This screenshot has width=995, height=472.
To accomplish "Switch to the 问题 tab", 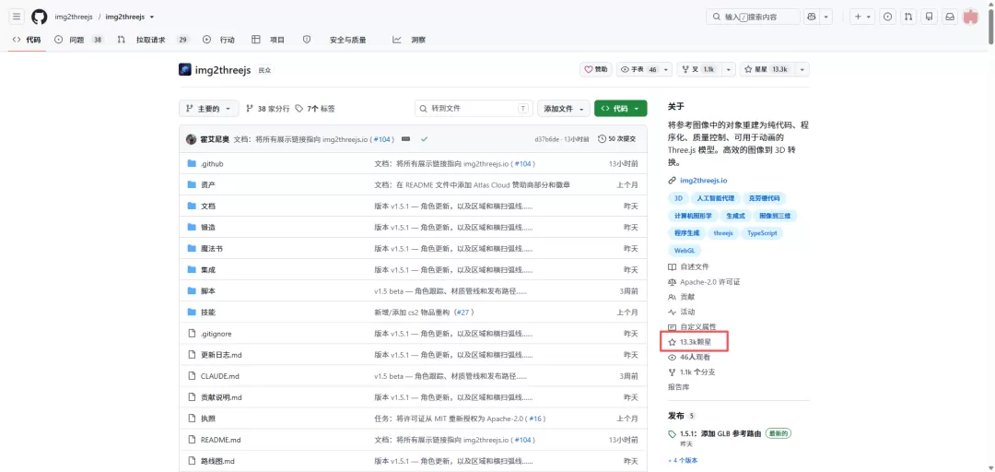I will point(79,40).
